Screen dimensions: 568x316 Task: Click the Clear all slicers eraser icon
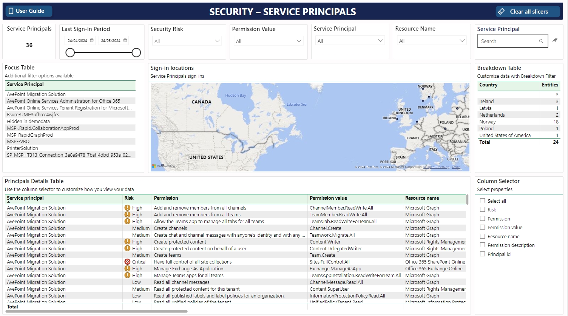pyautogui.click(x=502, y=12)
